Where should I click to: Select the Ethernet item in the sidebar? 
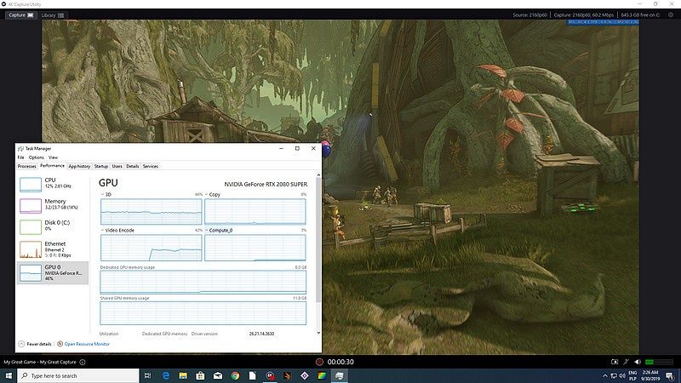tap(53, 249)
